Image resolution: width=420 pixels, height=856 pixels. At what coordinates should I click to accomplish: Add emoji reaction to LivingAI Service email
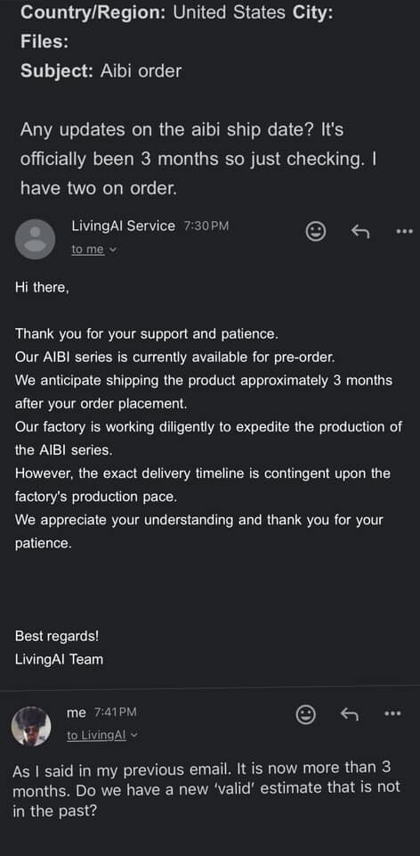[316, 232]
